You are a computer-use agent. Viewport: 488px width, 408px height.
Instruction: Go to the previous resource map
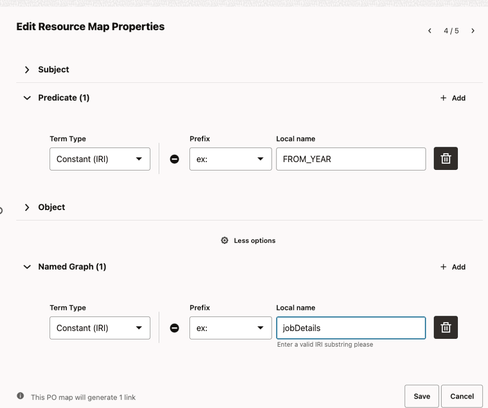[430, 31]
